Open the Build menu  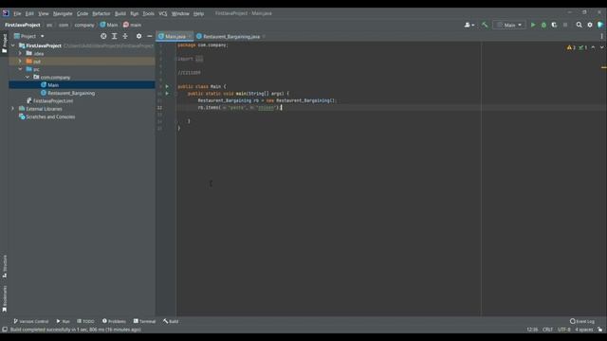point(120,13)
